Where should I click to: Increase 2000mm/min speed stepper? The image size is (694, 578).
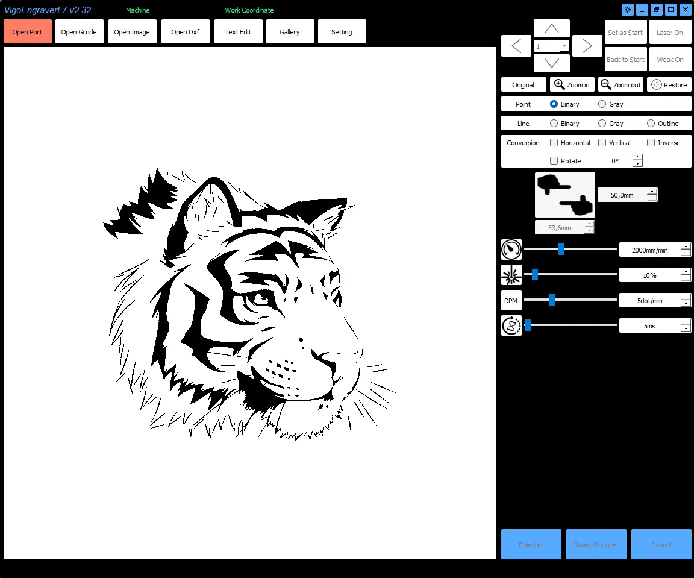[x=685, y=247]
